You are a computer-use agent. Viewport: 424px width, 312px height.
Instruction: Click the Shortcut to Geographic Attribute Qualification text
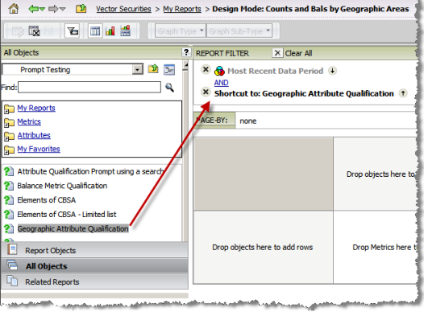click(304, 93)
